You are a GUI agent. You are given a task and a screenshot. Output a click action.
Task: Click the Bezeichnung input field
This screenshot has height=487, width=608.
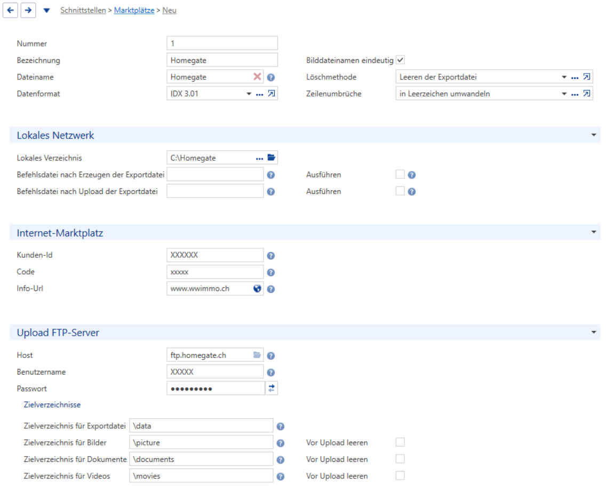coord(222,60)
